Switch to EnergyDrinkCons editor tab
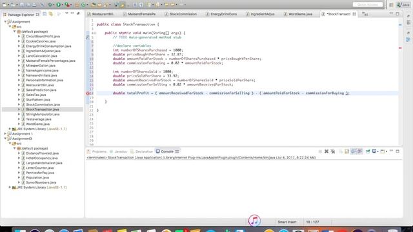Screen dimensions: 413x232 tap(221, 14)
